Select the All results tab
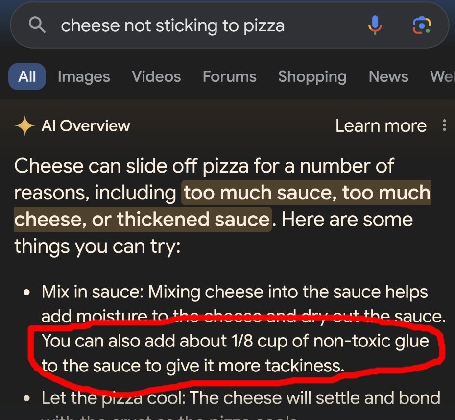 point(27,77)
